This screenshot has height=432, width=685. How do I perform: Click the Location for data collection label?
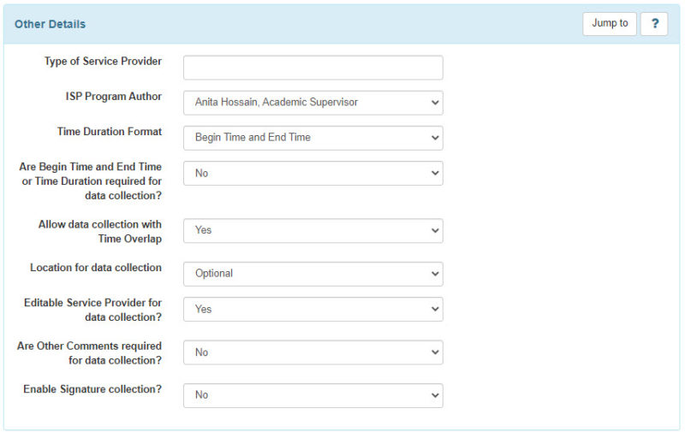point(96,268)
